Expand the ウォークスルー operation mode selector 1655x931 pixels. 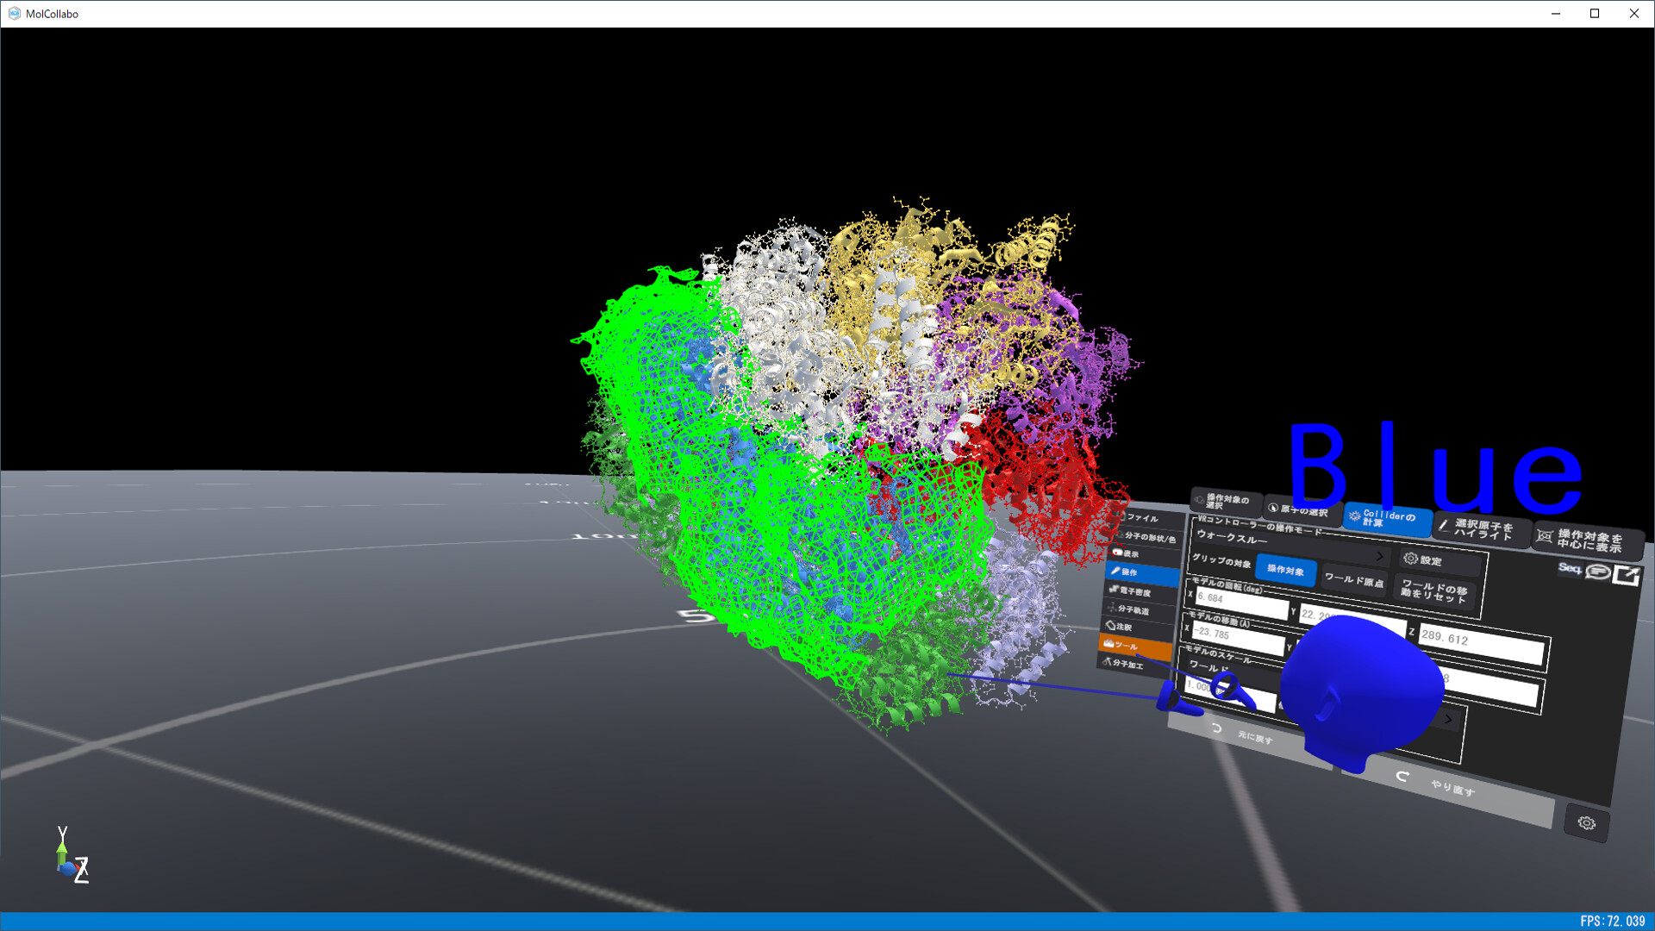[x=1378, y=556]
